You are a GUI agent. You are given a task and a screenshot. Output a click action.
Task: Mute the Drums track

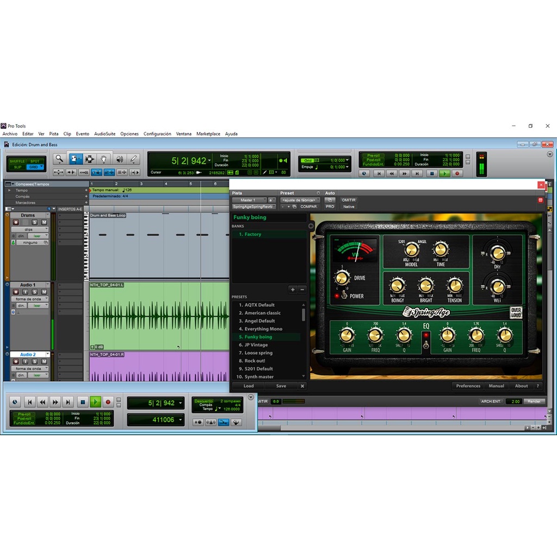(44, 222)
